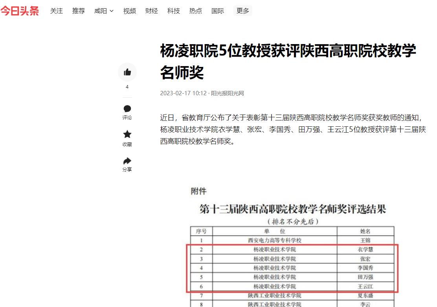Image resolution: width=437 pixels, height=307 pixels.
Task: Click the 2023-02-17 10:12 publish timestamp
Action: (183, 93)
